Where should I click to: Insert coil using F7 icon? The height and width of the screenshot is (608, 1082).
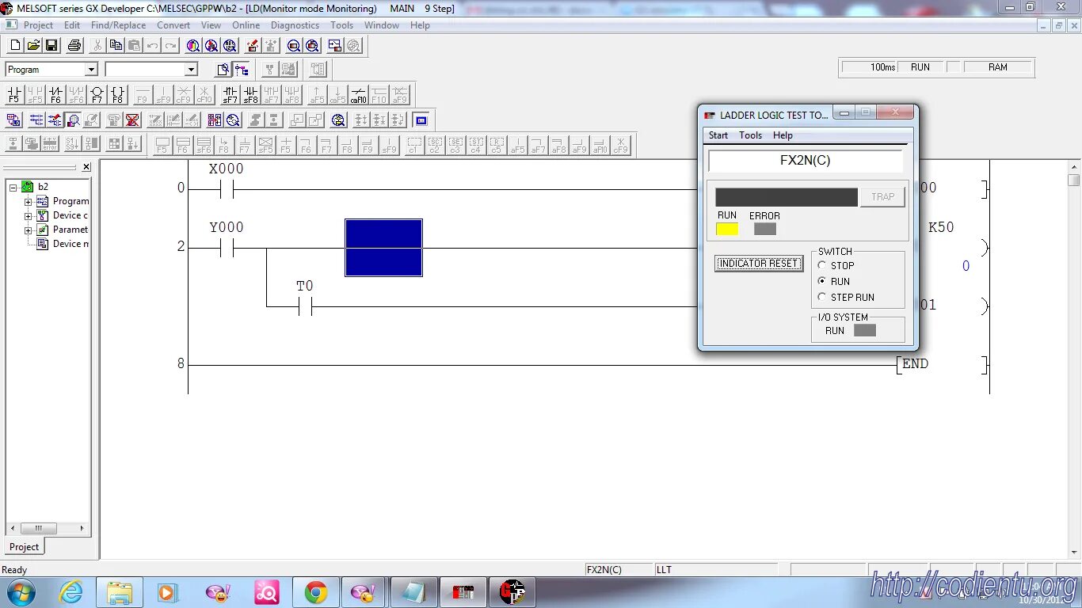coord(97,95)
